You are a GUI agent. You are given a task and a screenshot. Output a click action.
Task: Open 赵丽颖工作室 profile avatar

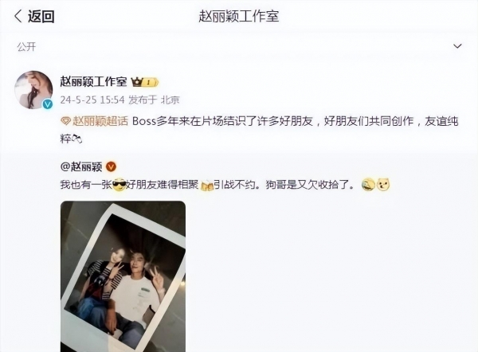tap(33, 90)
